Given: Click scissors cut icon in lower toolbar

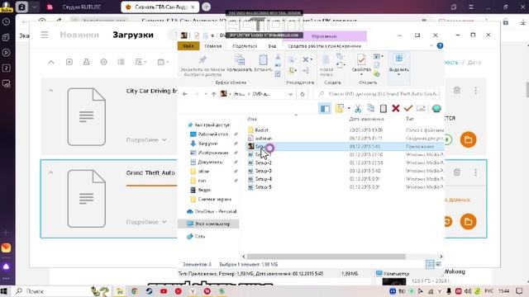Looking at the screenshot, I should pyautogui.click(x=358, y=108).
